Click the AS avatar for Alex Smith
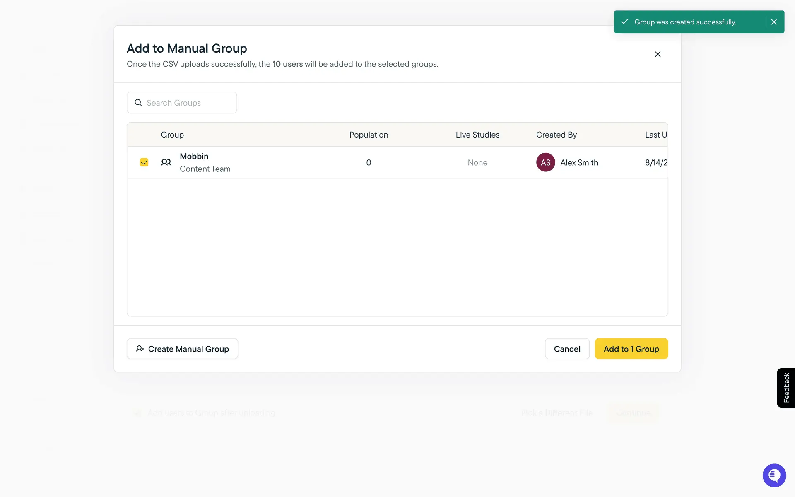Screen dimensions: 795x497 coord(545,162)
